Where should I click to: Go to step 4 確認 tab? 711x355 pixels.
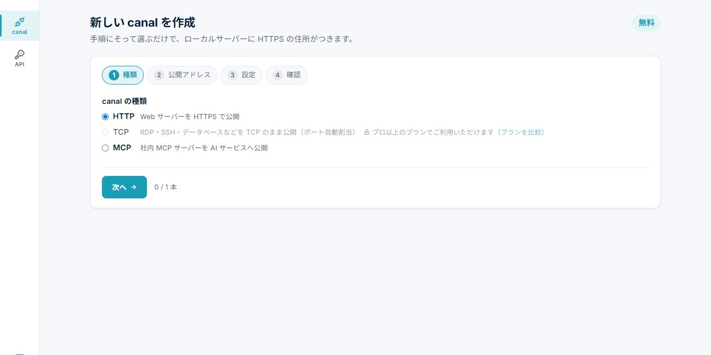coord(286,75)
